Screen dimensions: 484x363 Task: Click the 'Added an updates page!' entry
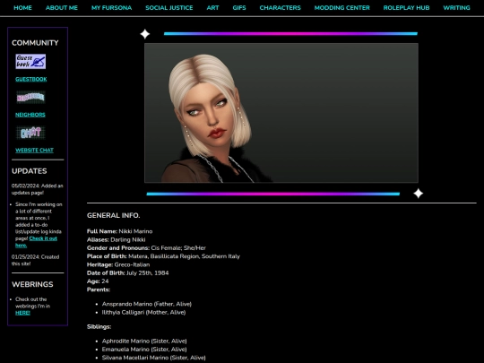pos(38,189)
